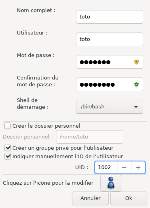Focus the Nom complet text field
The height and width of the screenshot is (208, 150).
110,17
